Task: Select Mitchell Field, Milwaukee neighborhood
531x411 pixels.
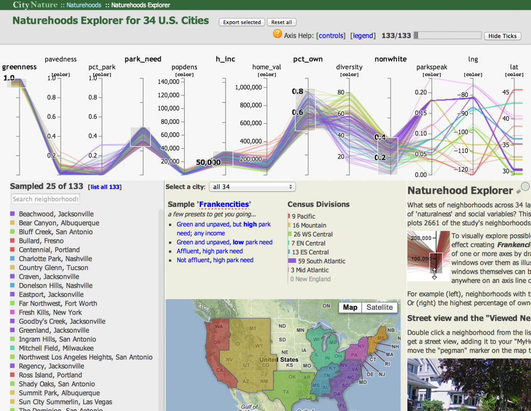Action: click(56, 348)
